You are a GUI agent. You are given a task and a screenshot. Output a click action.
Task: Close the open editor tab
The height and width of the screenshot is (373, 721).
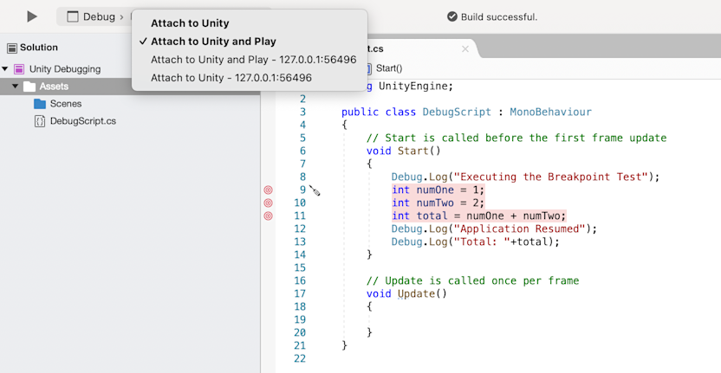[464, 48]
